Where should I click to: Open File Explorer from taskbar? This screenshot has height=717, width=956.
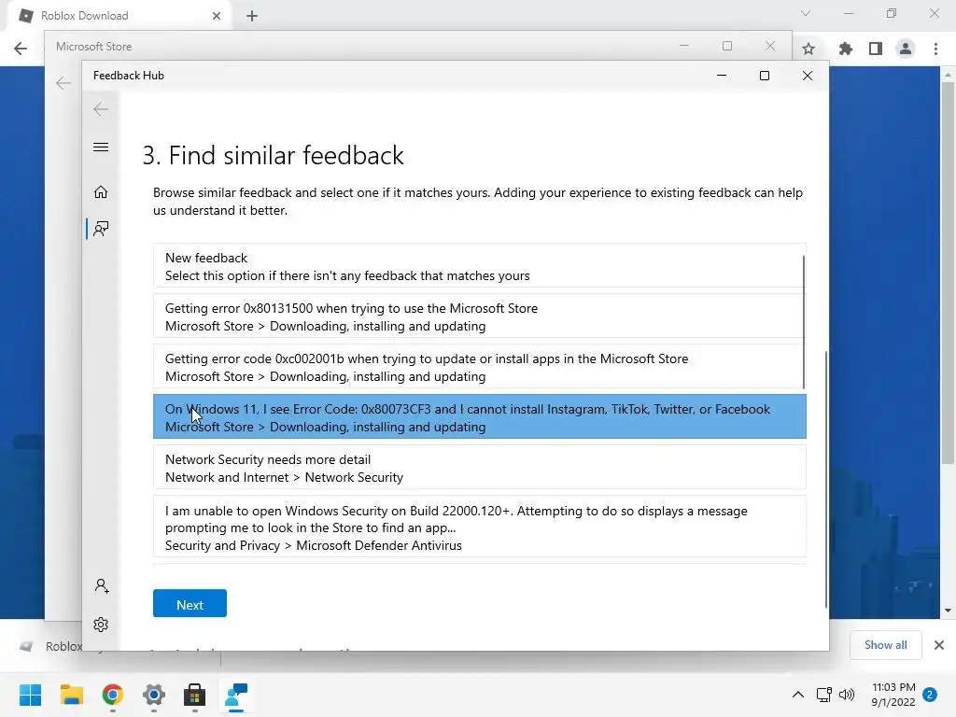tap(71, 695)
